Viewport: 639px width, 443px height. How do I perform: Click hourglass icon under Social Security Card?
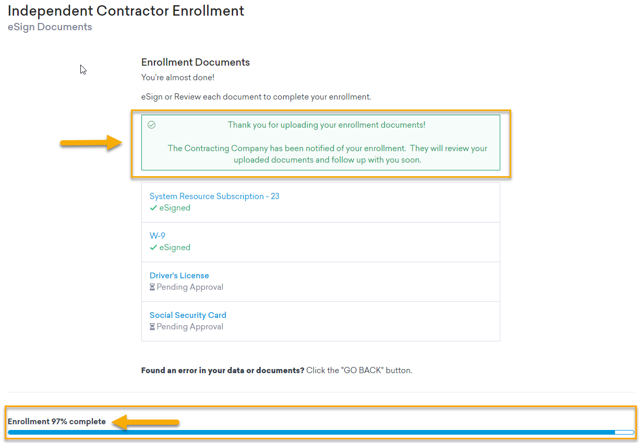pyautogui.click(x=152, y=327)
